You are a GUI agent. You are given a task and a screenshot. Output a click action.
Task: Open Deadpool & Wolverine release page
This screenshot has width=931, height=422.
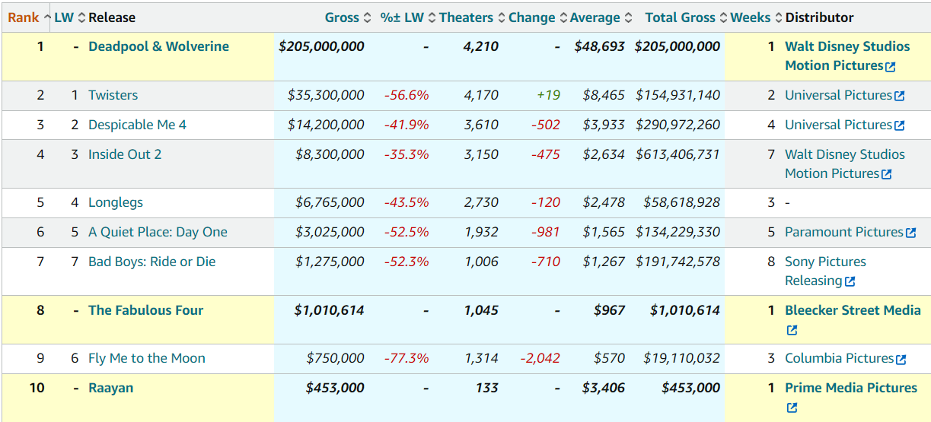click(x=158, y=46)
